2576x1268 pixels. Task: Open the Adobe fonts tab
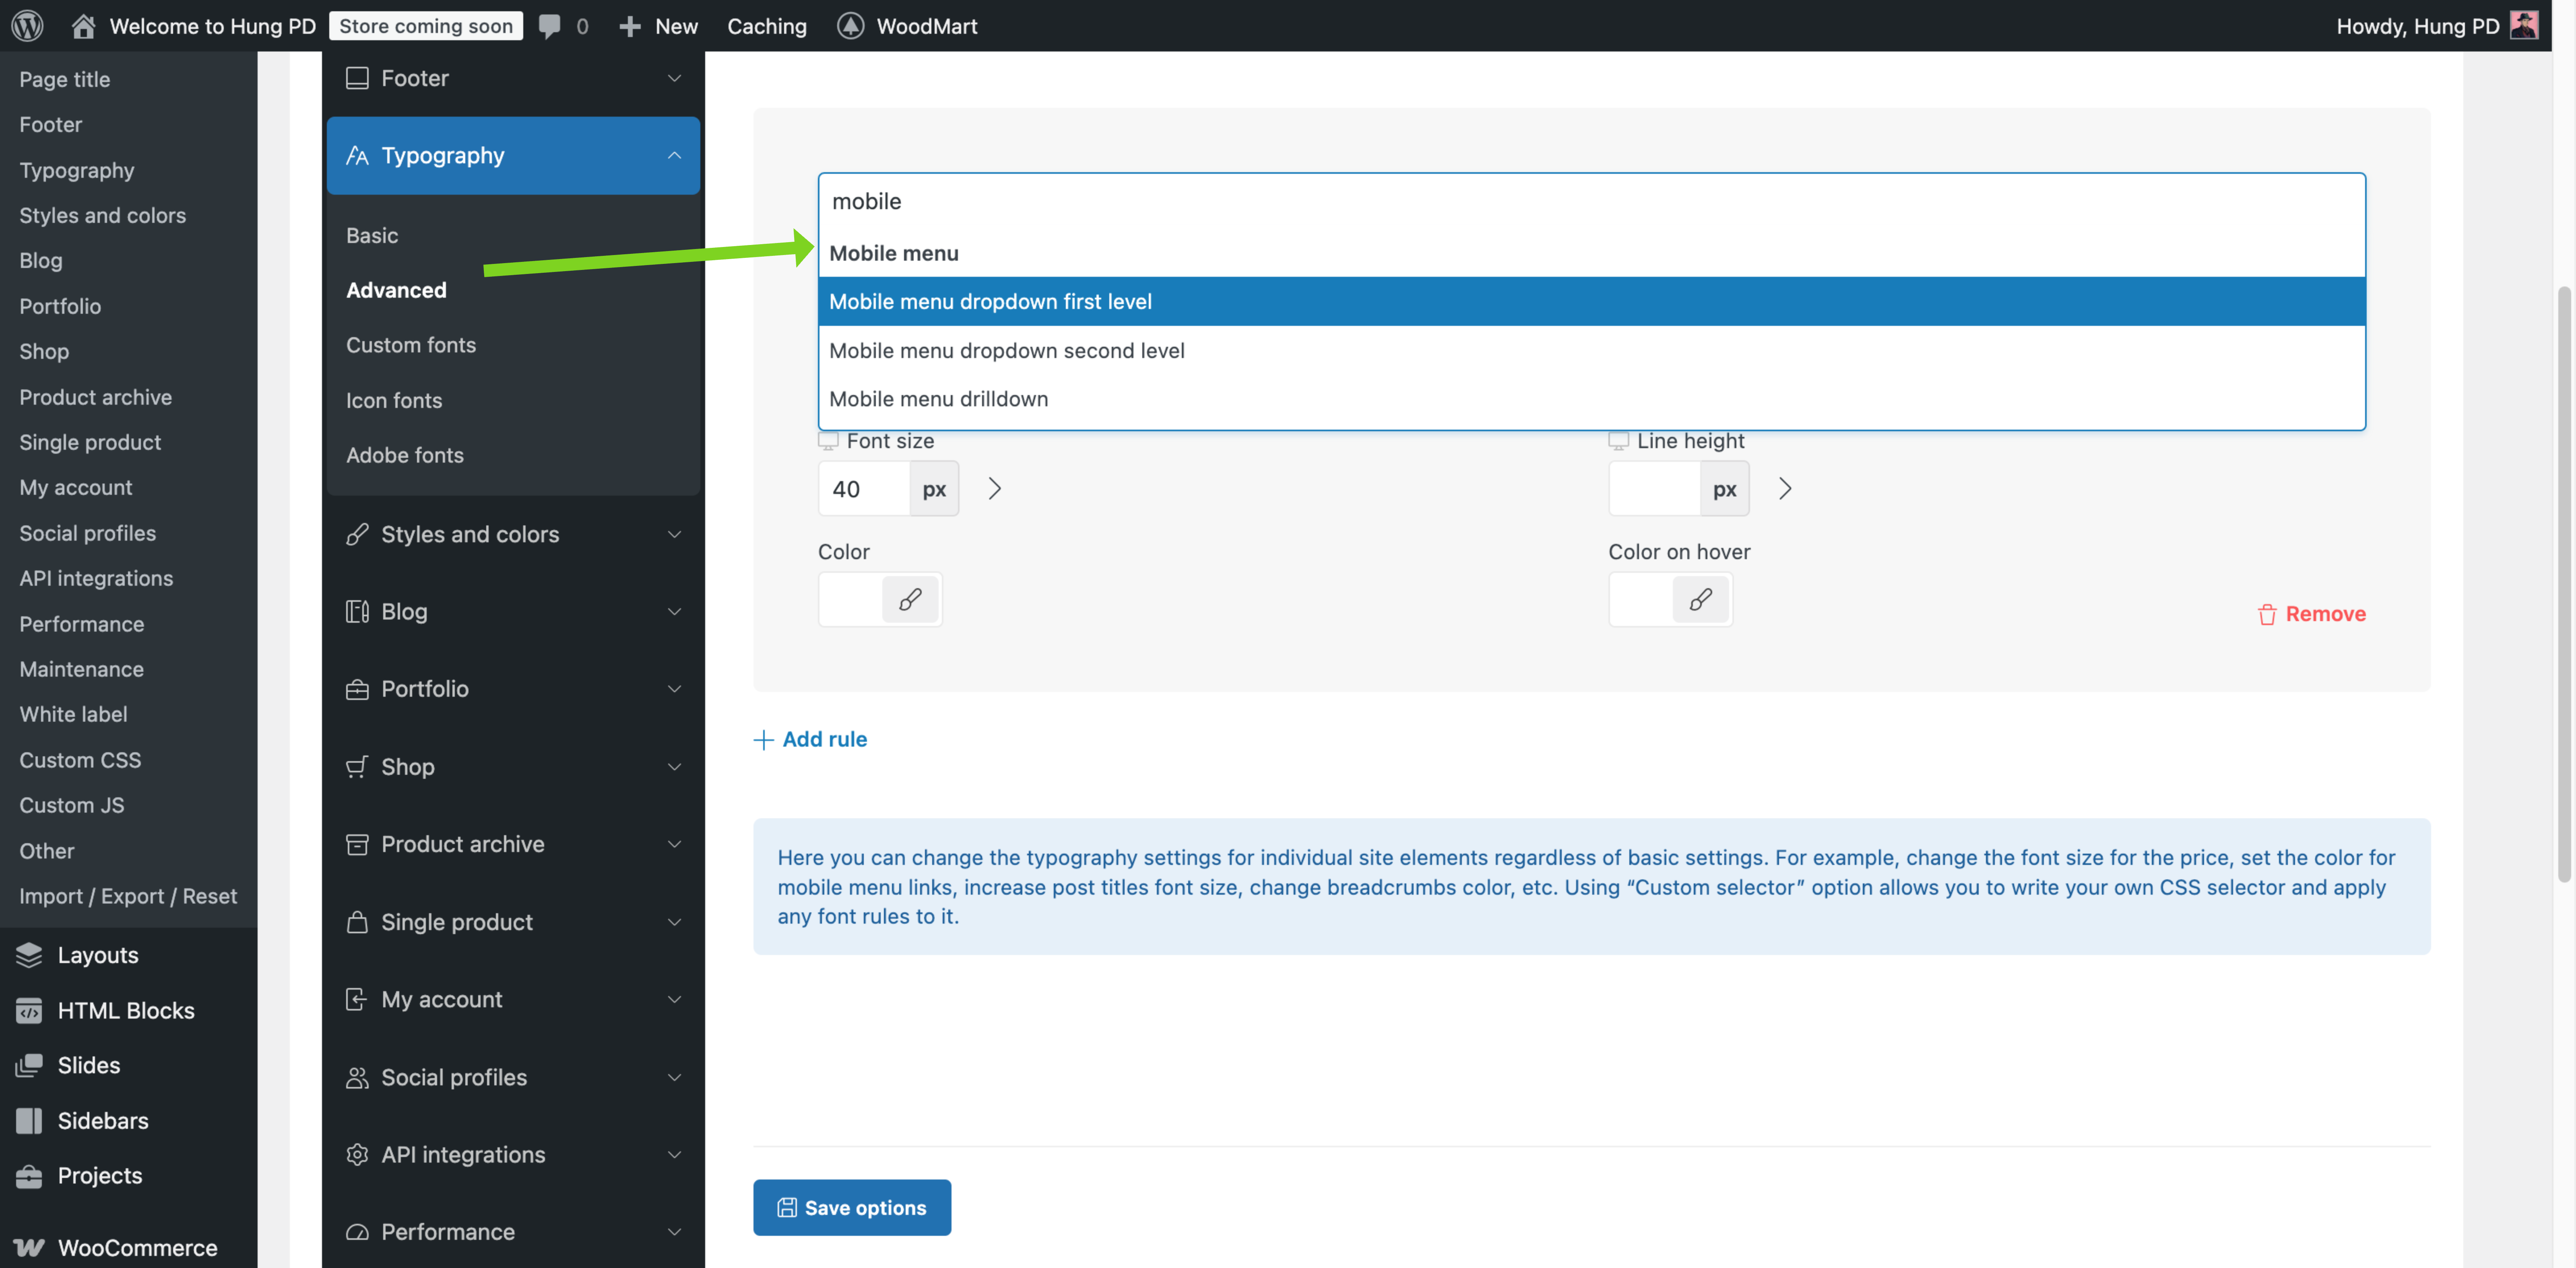click(x=405, y=456)
